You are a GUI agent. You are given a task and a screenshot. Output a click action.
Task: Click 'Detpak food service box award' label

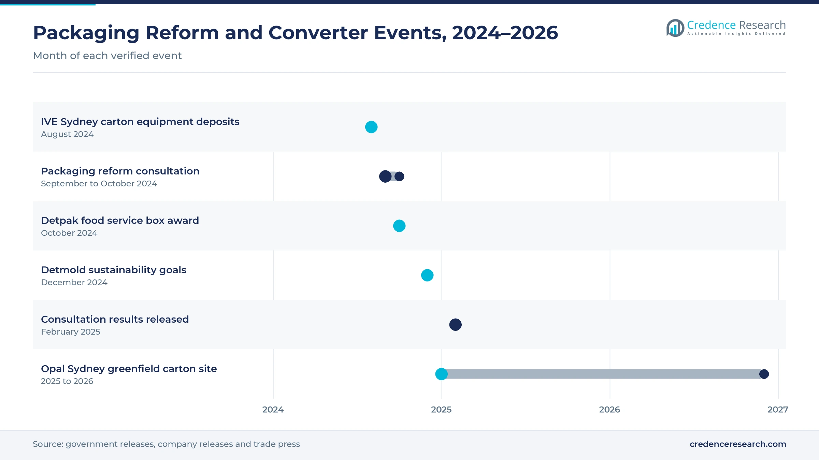120,220
